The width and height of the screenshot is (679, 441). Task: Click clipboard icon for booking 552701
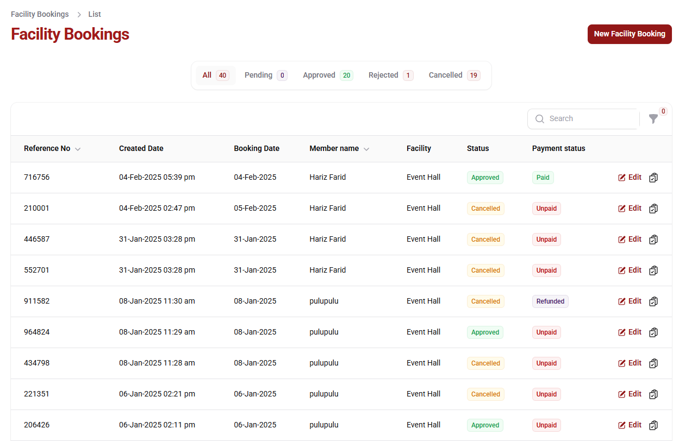653,270
